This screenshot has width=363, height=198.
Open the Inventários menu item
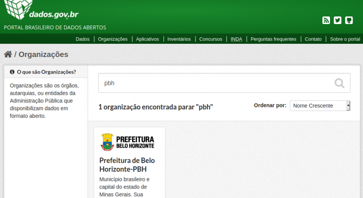(x=179, y=39)
